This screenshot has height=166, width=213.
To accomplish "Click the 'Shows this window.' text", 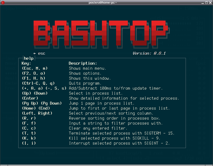I will (x=90, y=78).
